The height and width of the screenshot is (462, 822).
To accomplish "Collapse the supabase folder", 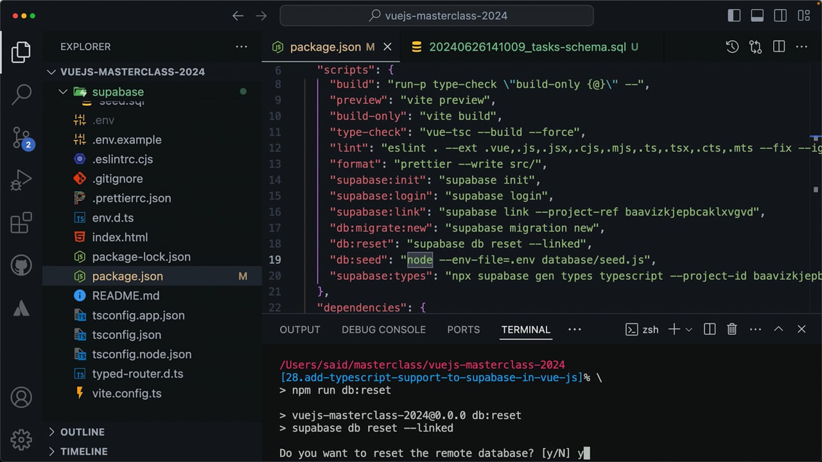I will click(x=152, y=92).
